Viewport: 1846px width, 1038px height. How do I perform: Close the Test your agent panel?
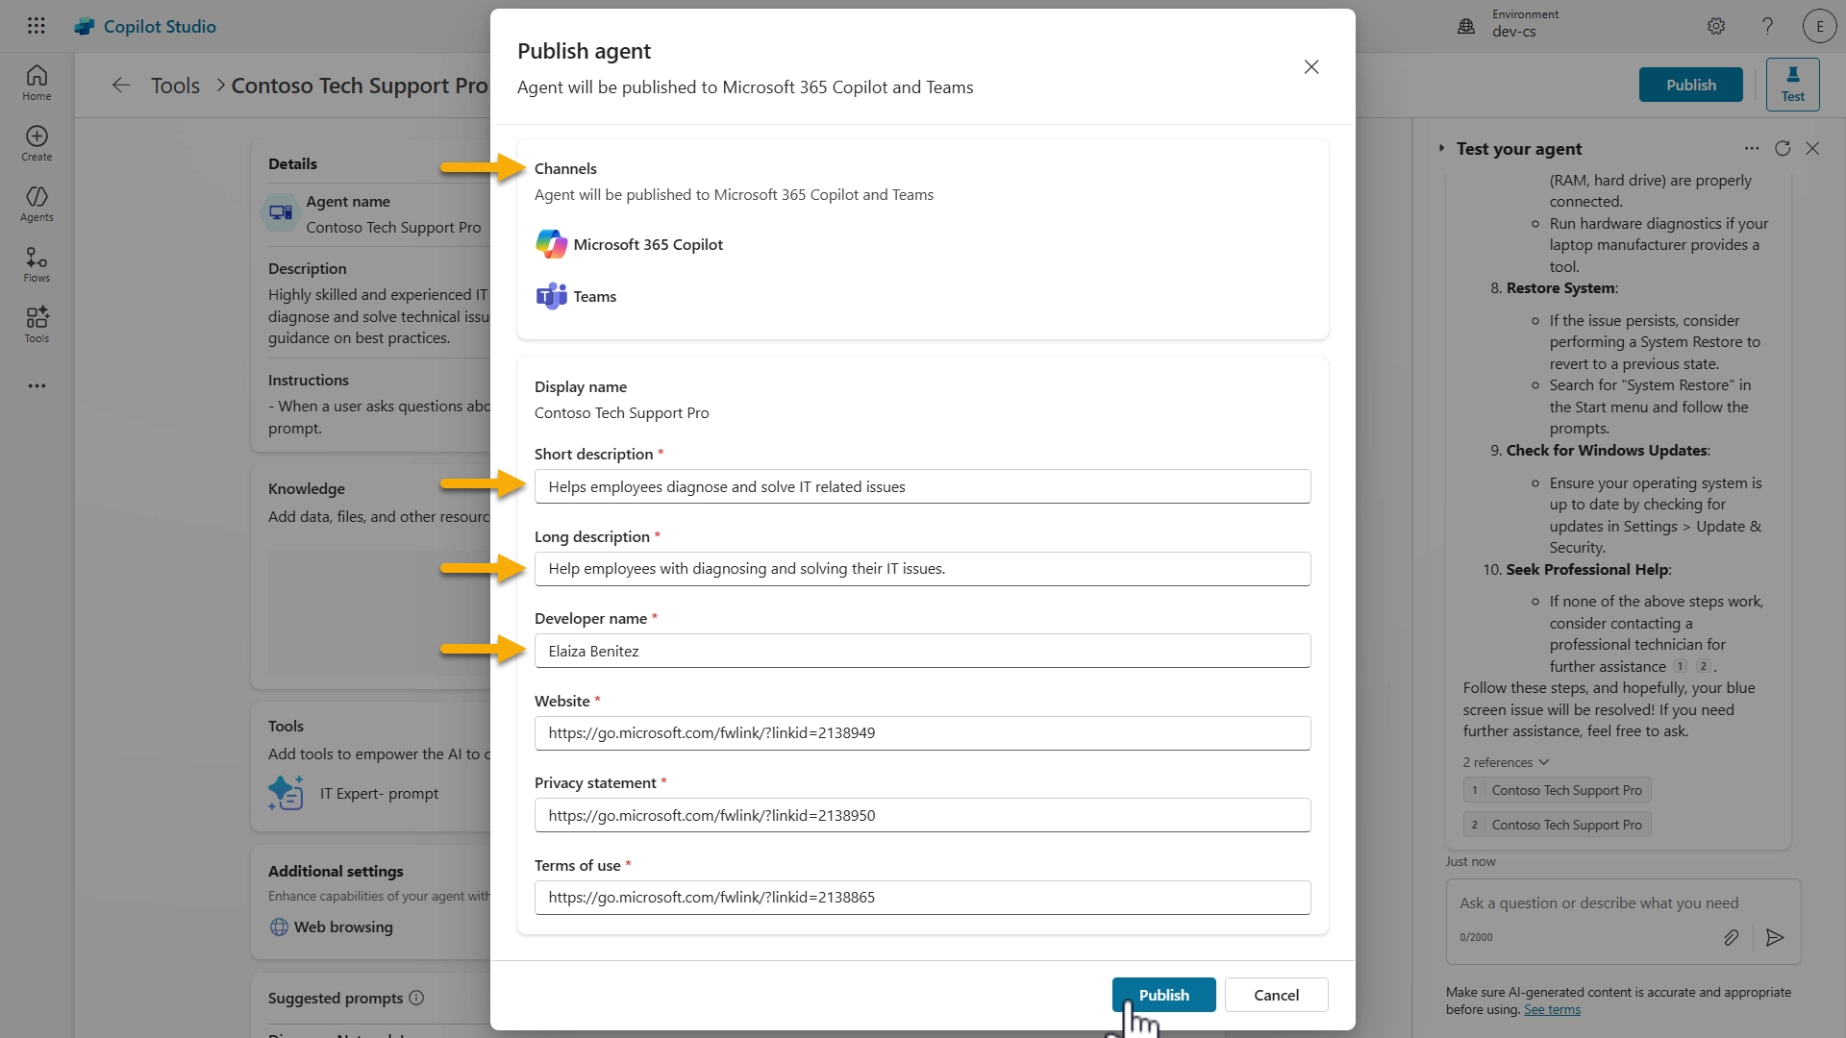point(1812,148)
